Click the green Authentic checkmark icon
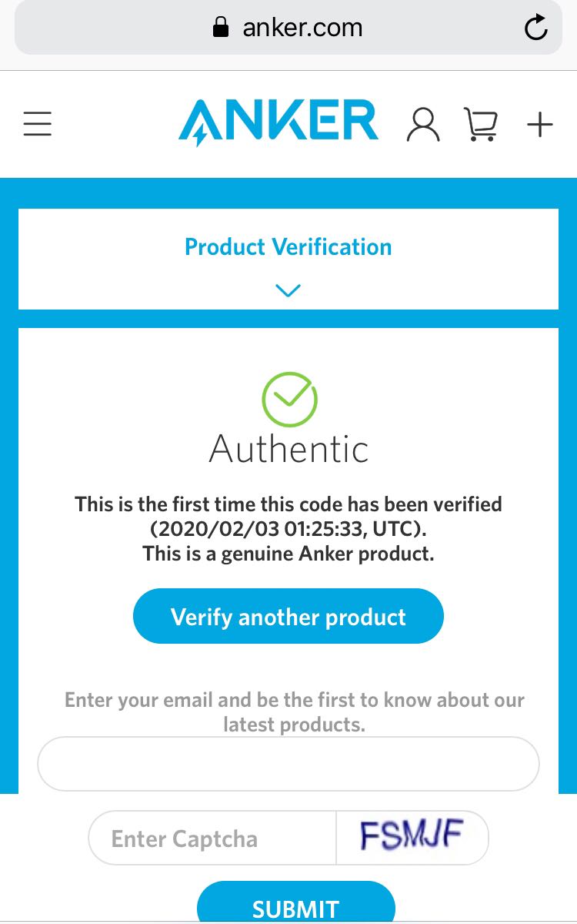Screen dimensions: 577x924 pos(289,399)
